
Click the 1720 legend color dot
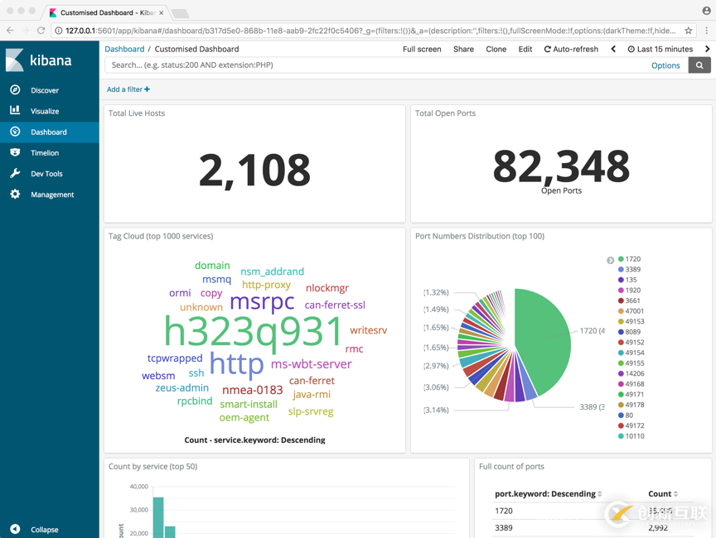coord(621,259)
